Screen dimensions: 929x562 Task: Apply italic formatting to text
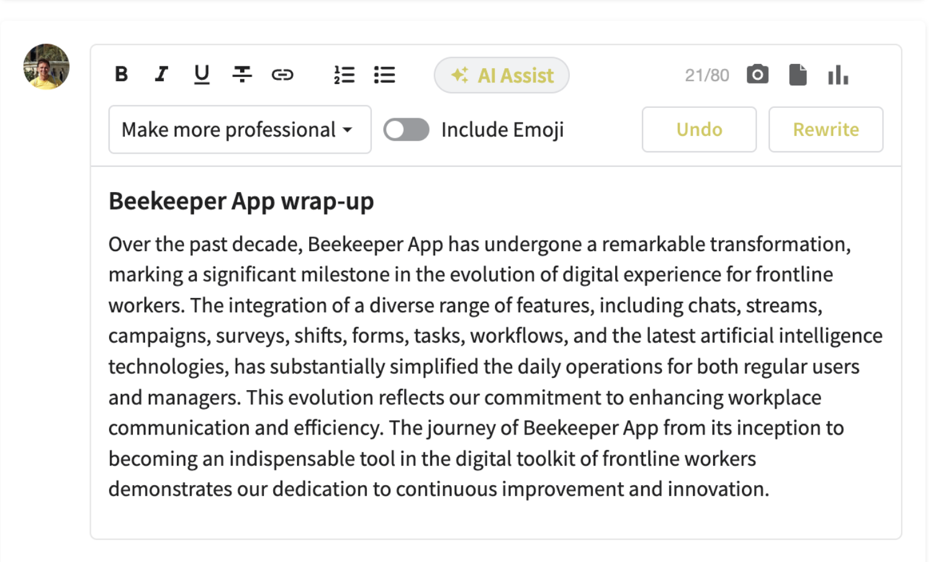[x=161, y=74]
